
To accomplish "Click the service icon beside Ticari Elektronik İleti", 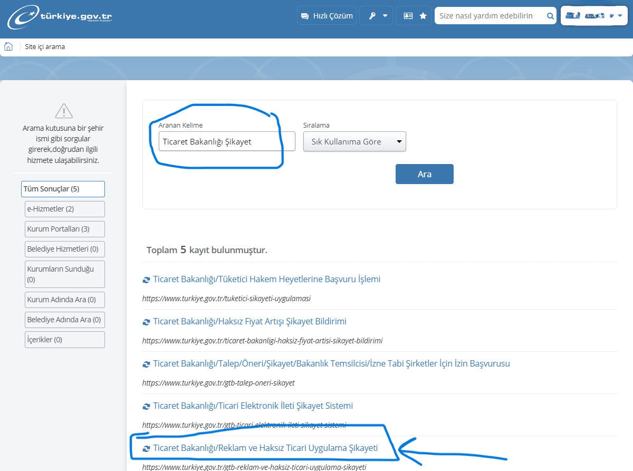I will pos(146,406).
